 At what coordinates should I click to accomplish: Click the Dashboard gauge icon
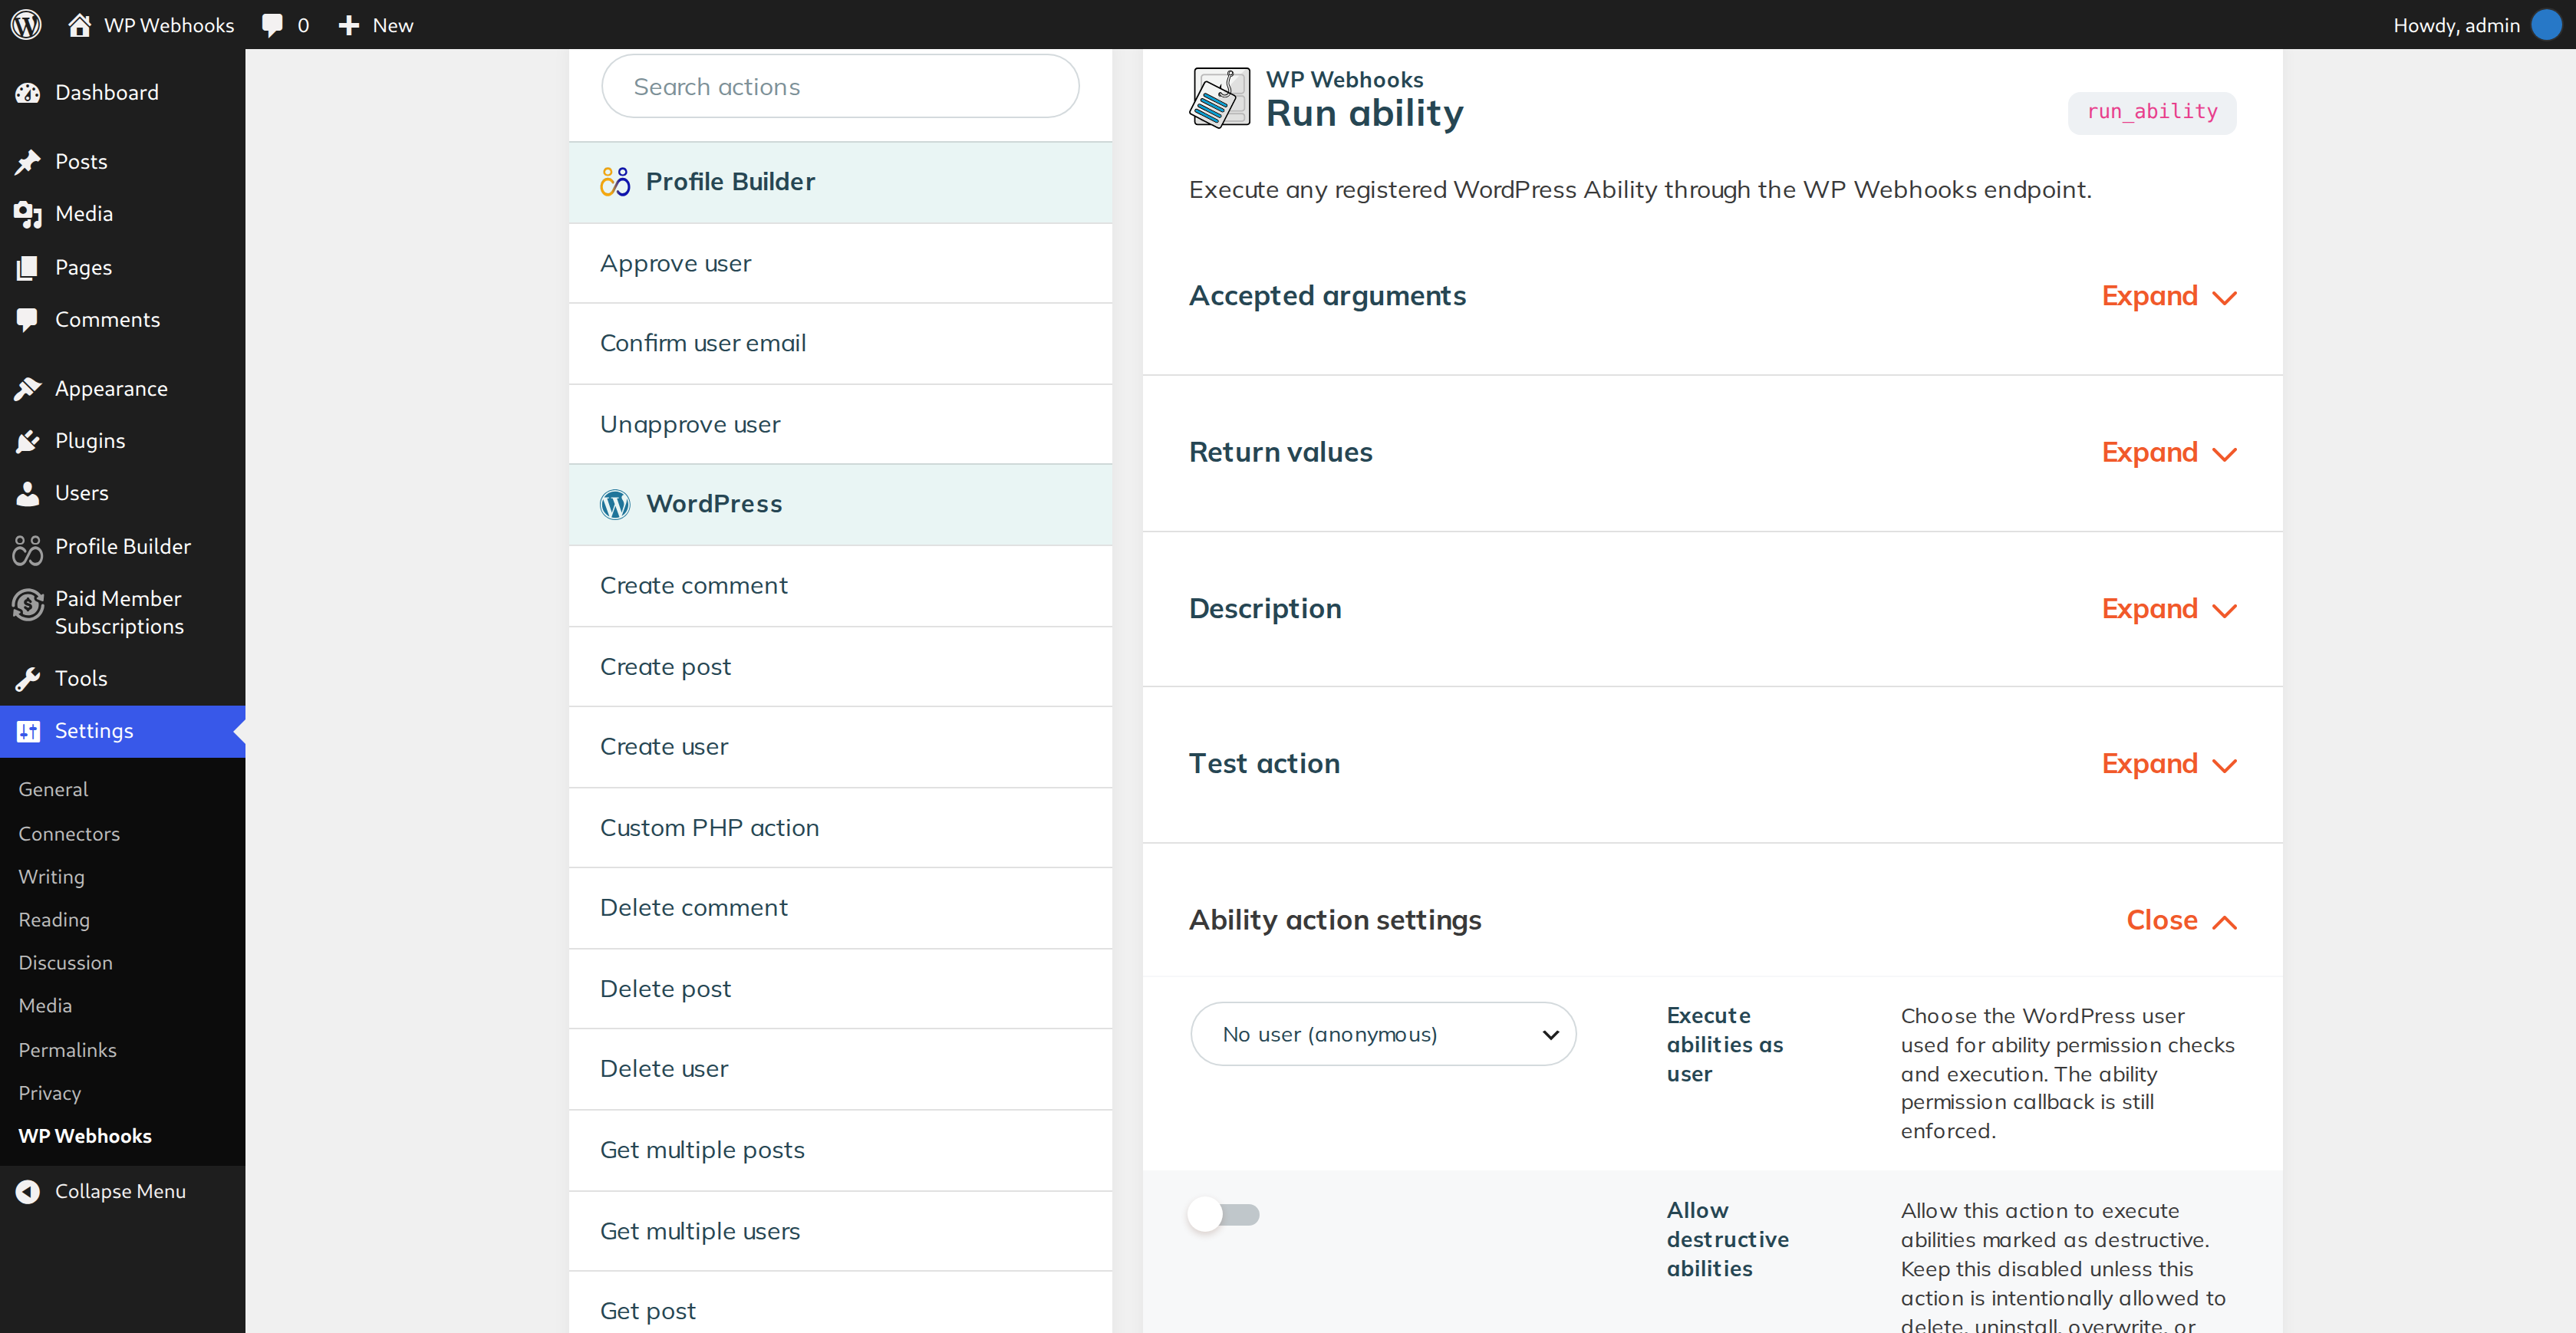tap(28, 92)
